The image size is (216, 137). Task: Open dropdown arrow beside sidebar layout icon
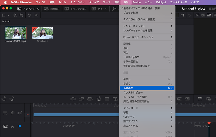pos(8,15)
